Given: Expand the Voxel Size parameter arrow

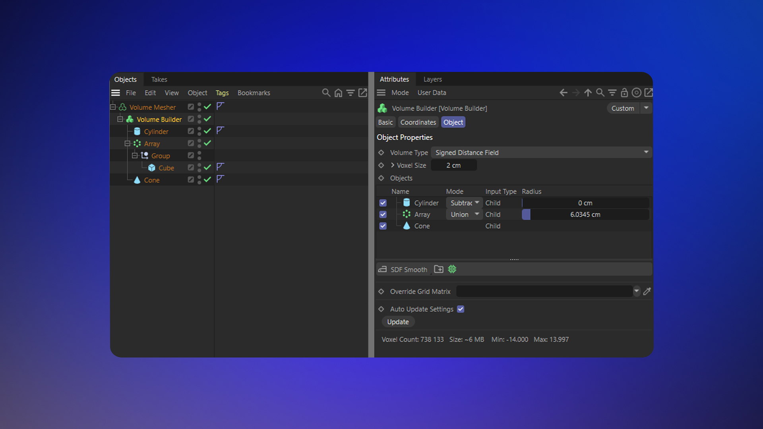Looking at the screenshot, I should coord(393,165).
